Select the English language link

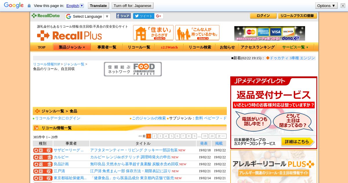[72, 6]
